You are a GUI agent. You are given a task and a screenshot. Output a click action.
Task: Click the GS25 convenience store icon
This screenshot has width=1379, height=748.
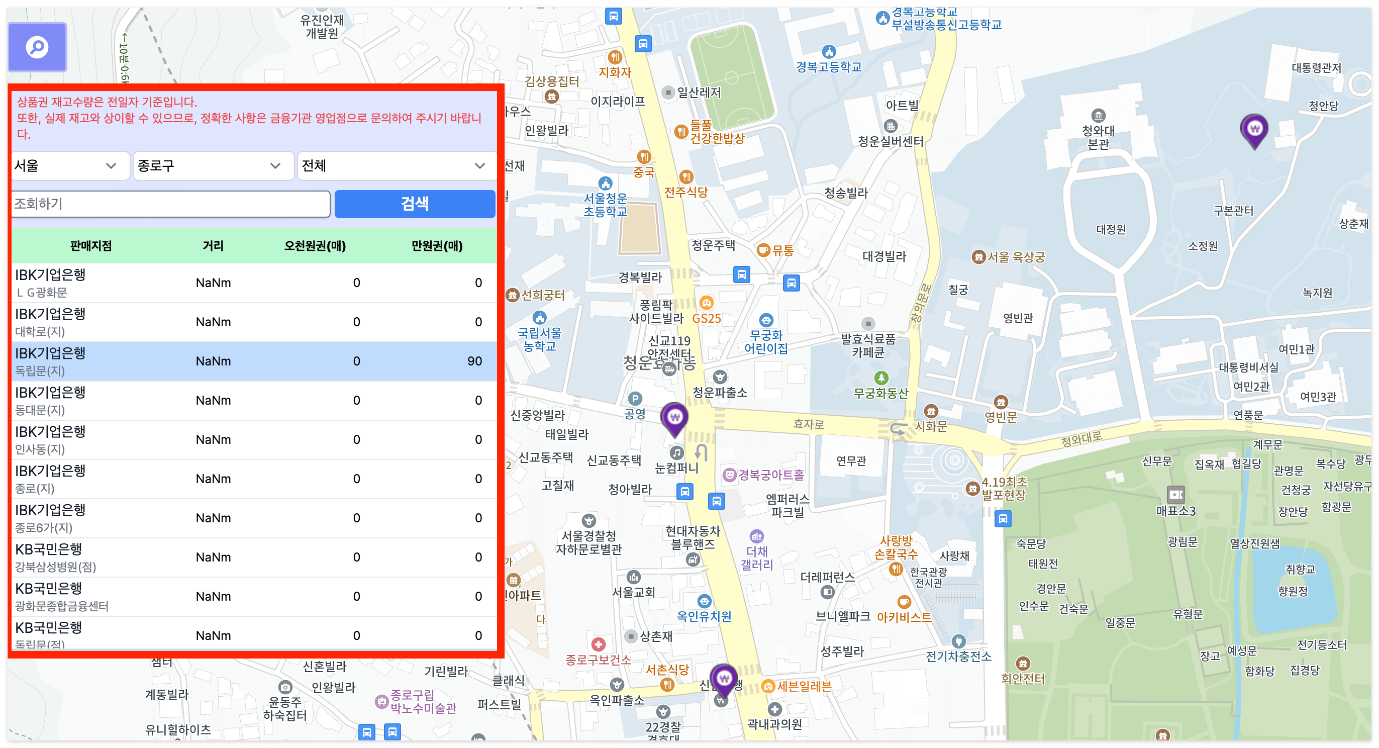pos(707,303)
